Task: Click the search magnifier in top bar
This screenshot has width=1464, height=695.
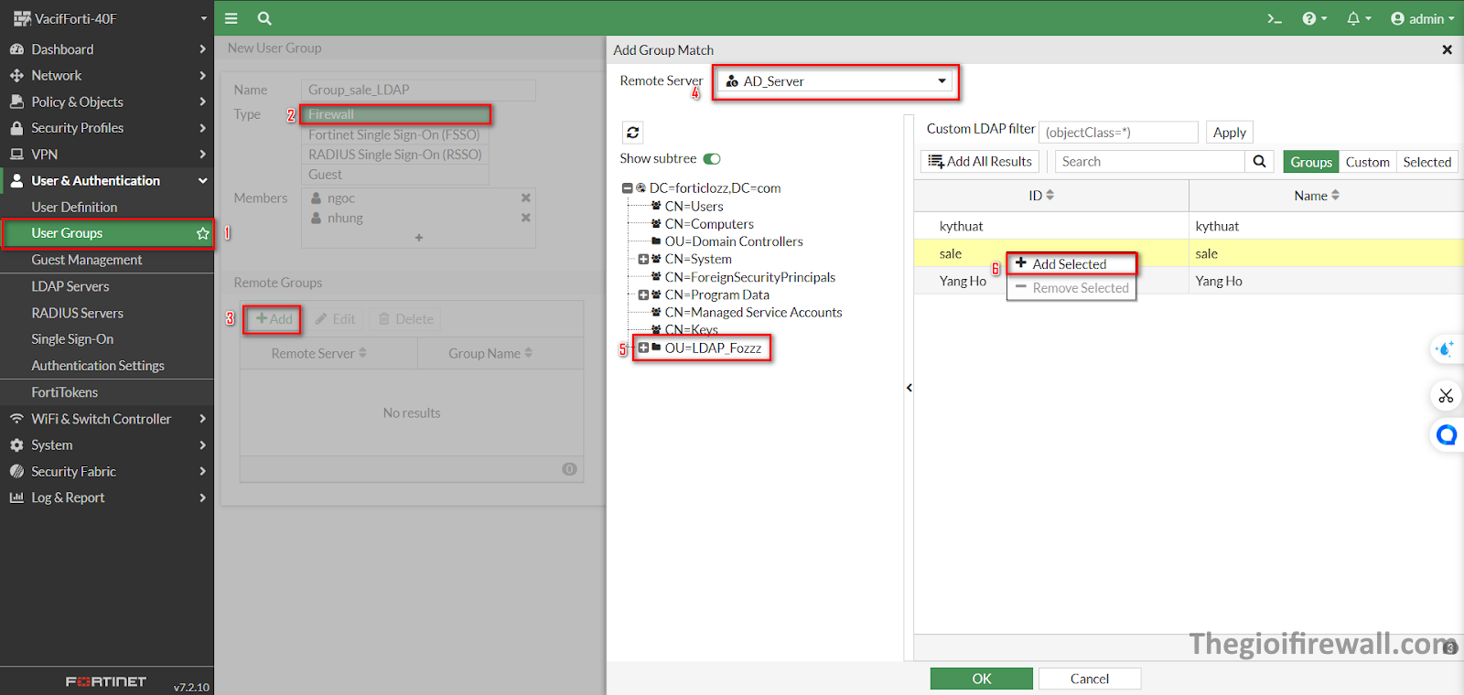Action: click(264, 18)
